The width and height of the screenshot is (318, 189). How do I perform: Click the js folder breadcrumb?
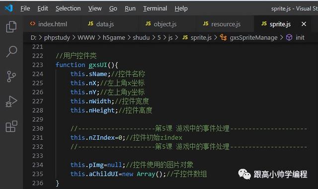[170, 38]
